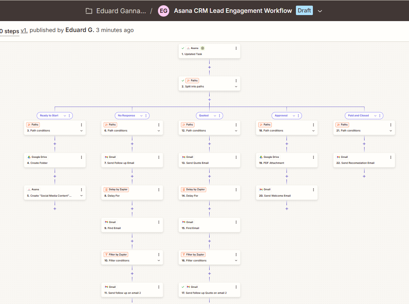
Task: Open options menu for step 8 Delay For
Action: click(x=159, y=190)
